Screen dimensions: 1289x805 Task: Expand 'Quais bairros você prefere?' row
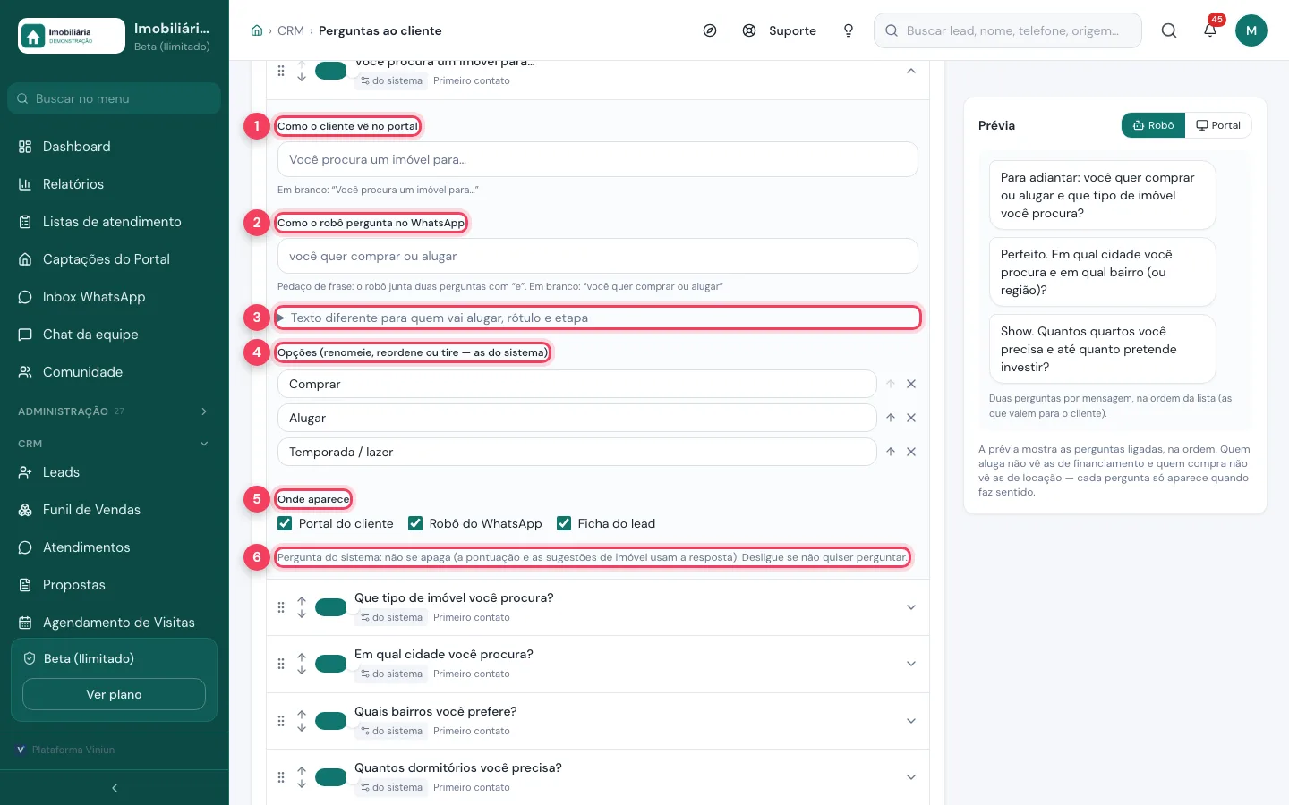pos(911,721)
